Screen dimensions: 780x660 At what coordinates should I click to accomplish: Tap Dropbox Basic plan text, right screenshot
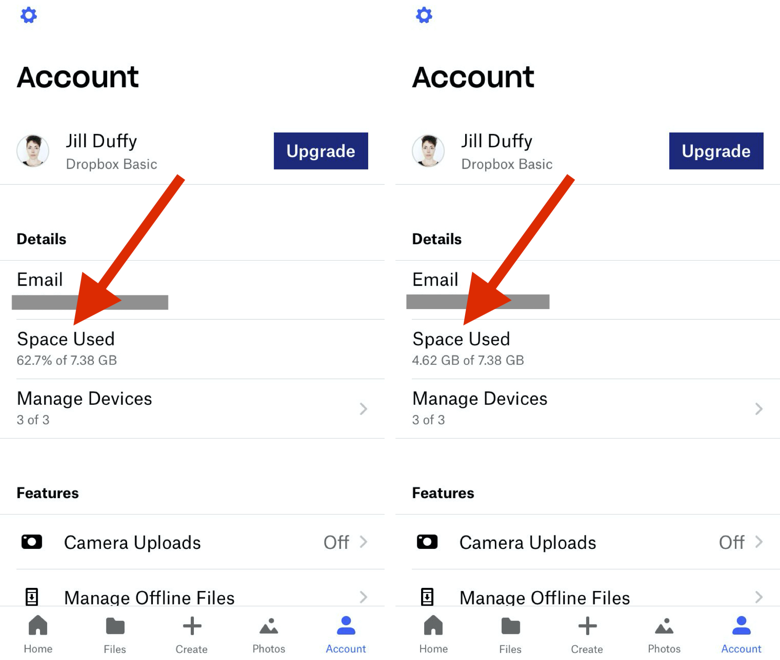click(507, 164)
